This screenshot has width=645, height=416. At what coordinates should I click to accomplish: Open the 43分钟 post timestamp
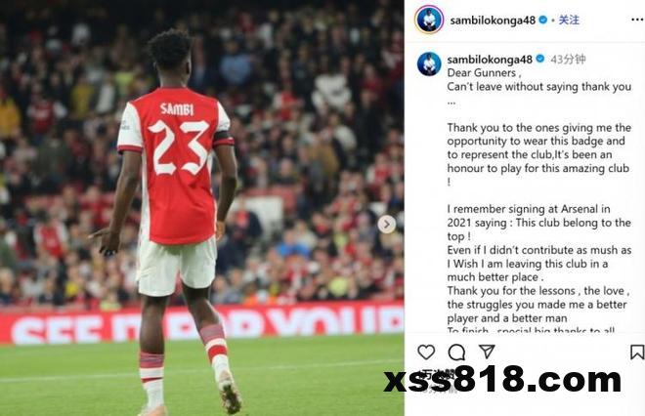pos(568,60)
